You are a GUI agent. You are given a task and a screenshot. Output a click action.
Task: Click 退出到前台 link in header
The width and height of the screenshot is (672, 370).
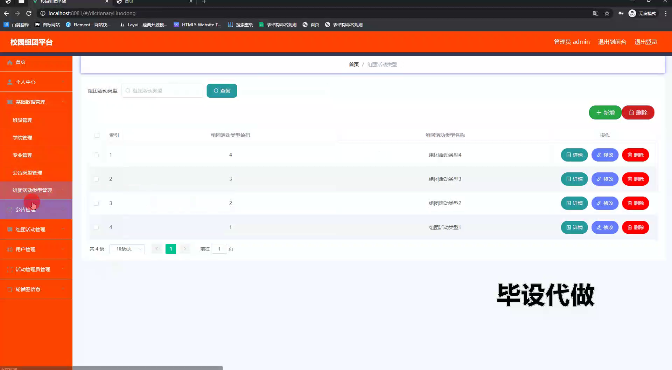click(x=612, y=42)
